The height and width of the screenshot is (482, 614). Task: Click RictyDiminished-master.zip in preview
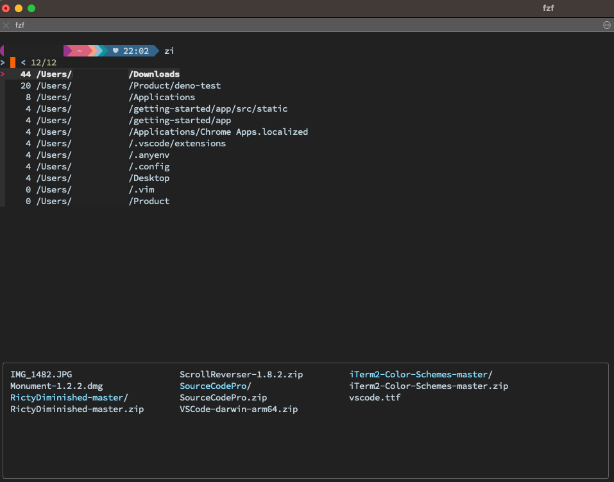77,409
